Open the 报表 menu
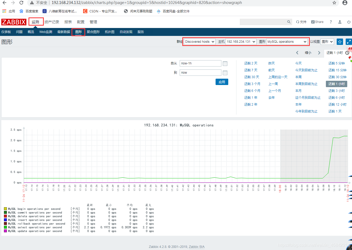The height and width of the screenshot is (250, 352). click(x=68, y=22)
